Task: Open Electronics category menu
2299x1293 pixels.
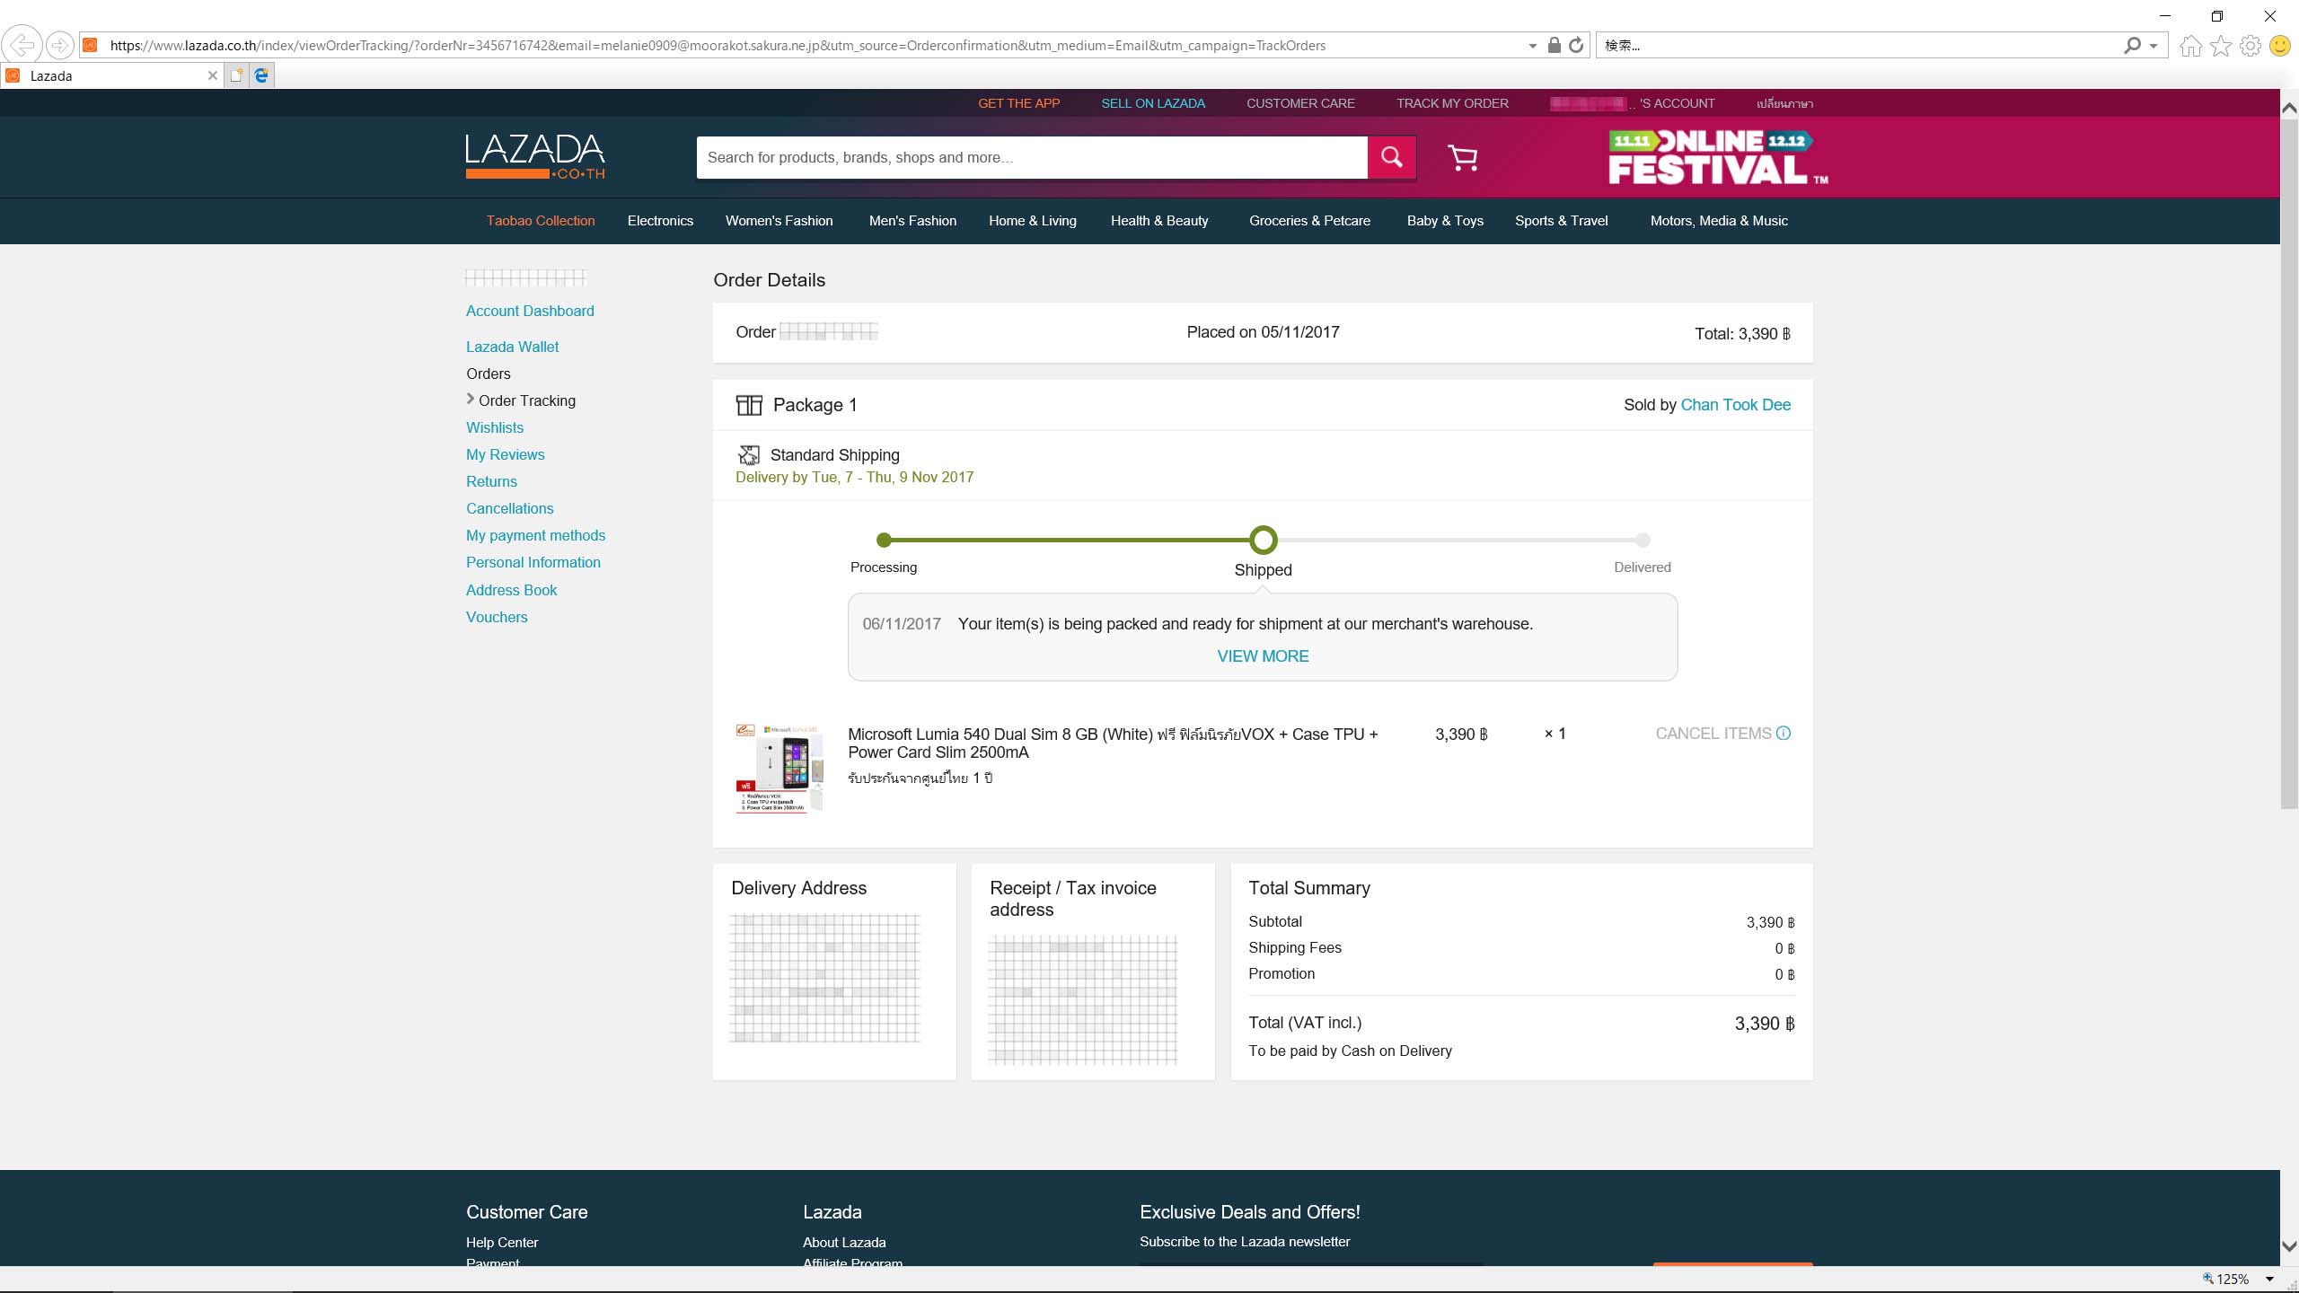Action: [660, 221]
